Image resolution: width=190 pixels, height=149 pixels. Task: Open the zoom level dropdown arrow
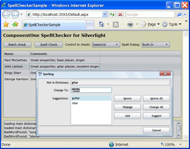tap(180, 145)
